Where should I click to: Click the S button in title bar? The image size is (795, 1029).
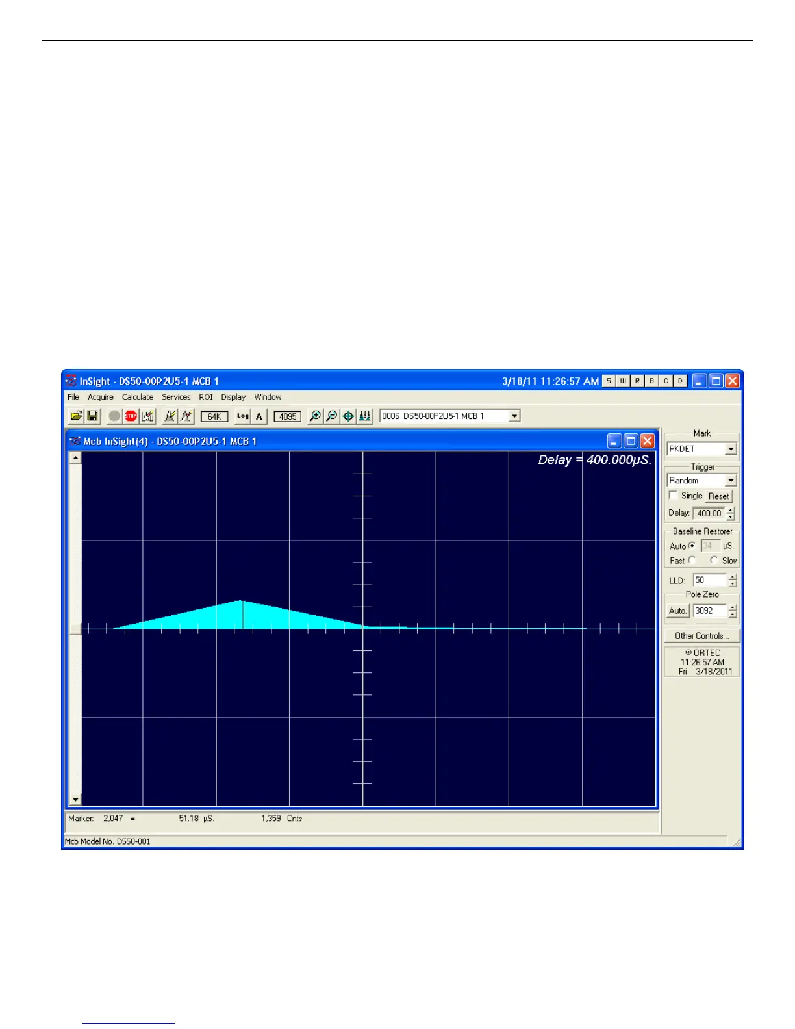coord(609,381)
